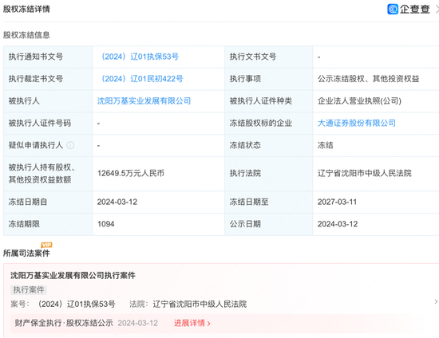The width and height of the screenshot is (439, 338).
Task: Click 企业法人营业执照(公司) text
Action: click(359, 101)
